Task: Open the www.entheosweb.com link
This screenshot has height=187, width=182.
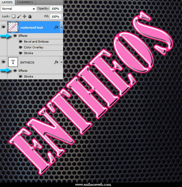Action: click(x=93, y=185)
